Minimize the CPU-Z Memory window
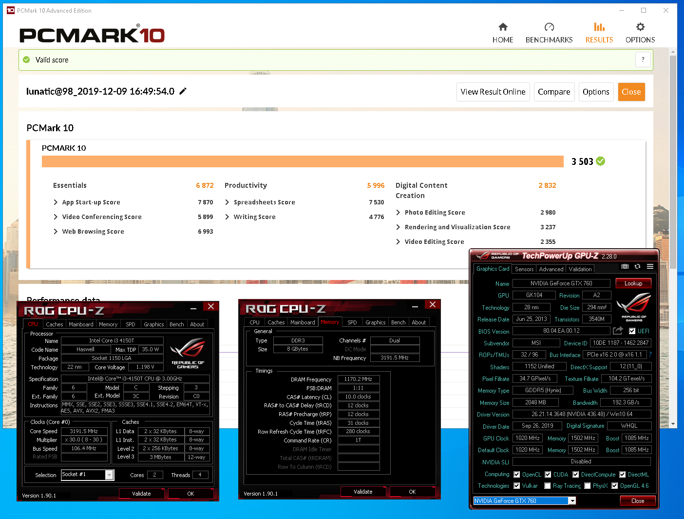The width and height of the screenshot is (684, 519). (415, 305)
